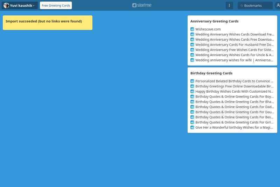This screenshot has height=187, width=280.
Task: Click the start.me logo
Action: [142, 5]
